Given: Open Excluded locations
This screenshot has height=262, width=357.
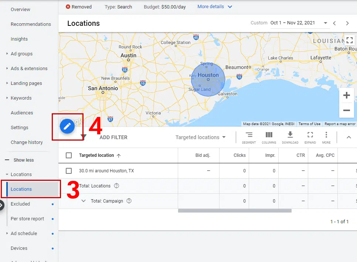Looking at the screenshot, I should 20,204.
